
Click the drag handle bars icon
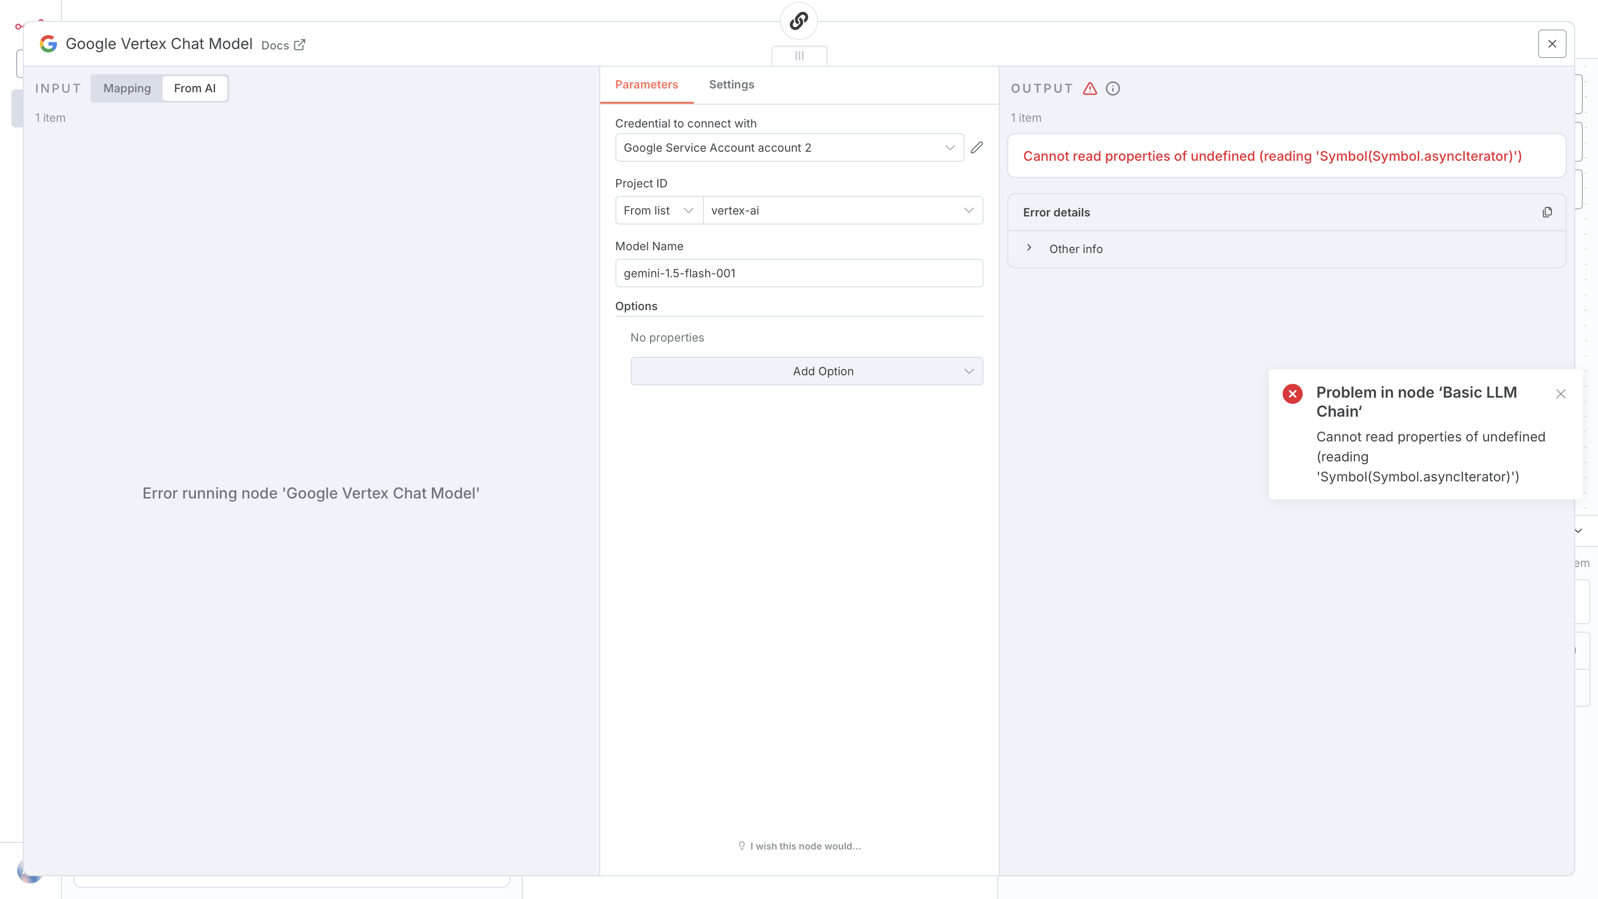pyautogui.click(x=799, y=56)
